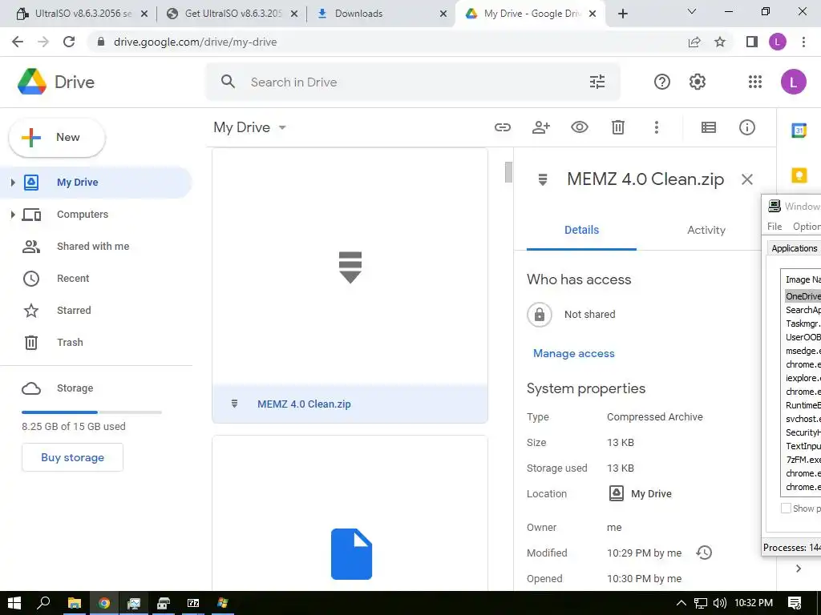Expand the My Drive tree arrow
The image size is (821, 615).
click(x=13, y=182)
